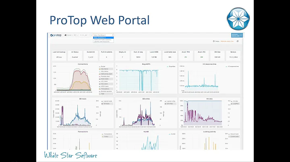
Task: Select Main Dashboard in the open list
Action: [x=104, y=38]
